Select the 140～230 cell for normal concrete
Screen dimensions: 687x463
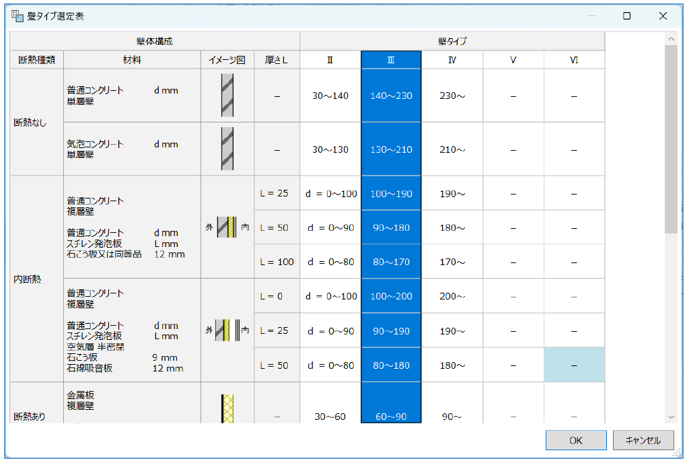point(391,96)
